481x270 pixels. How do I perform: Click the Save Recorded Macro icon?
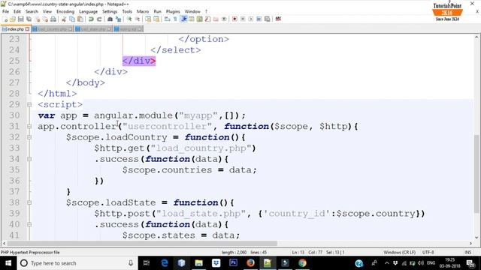[x=268, y=19]
